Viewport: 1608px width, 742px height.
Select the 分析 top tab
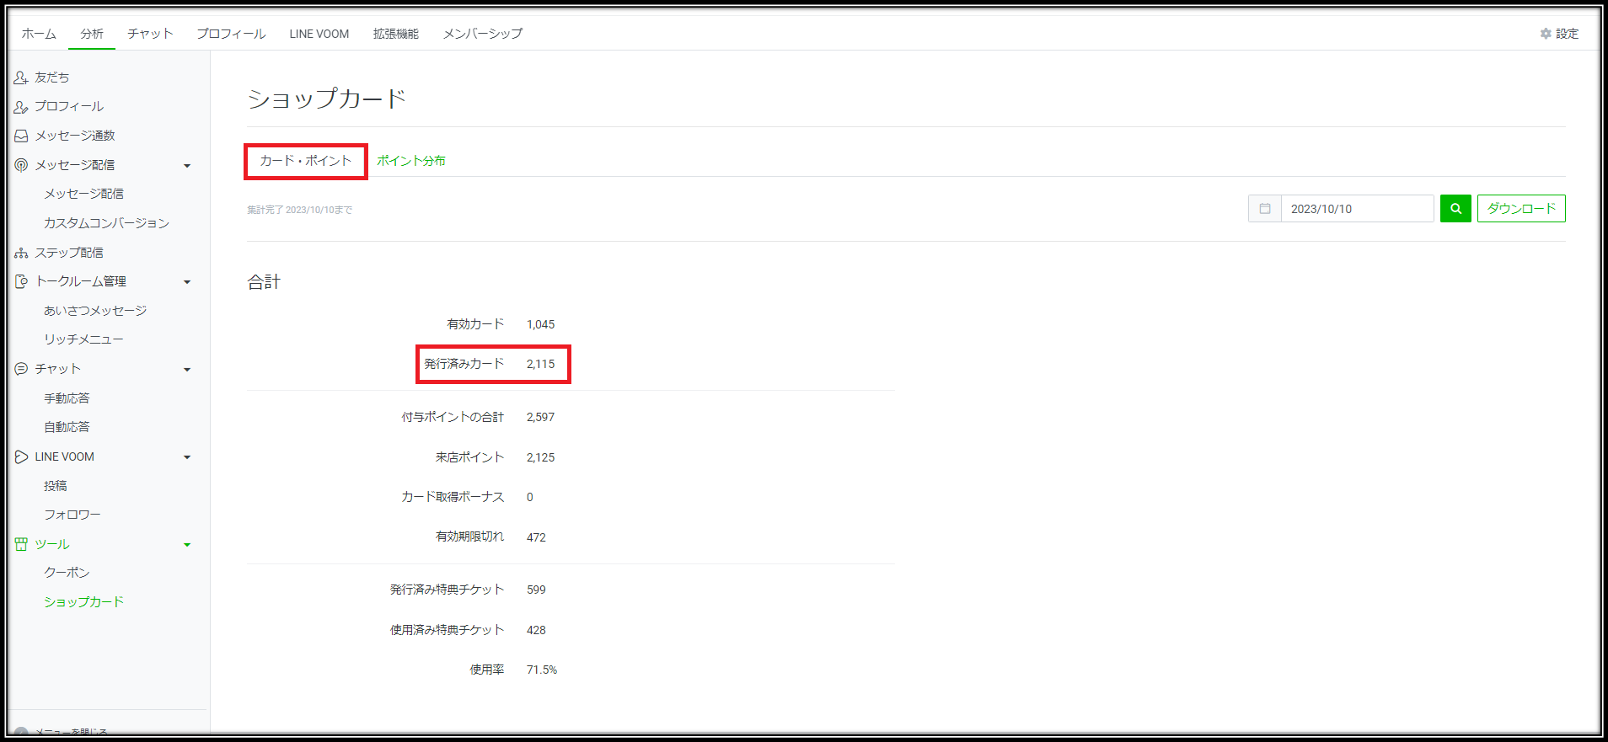point(92,34)
